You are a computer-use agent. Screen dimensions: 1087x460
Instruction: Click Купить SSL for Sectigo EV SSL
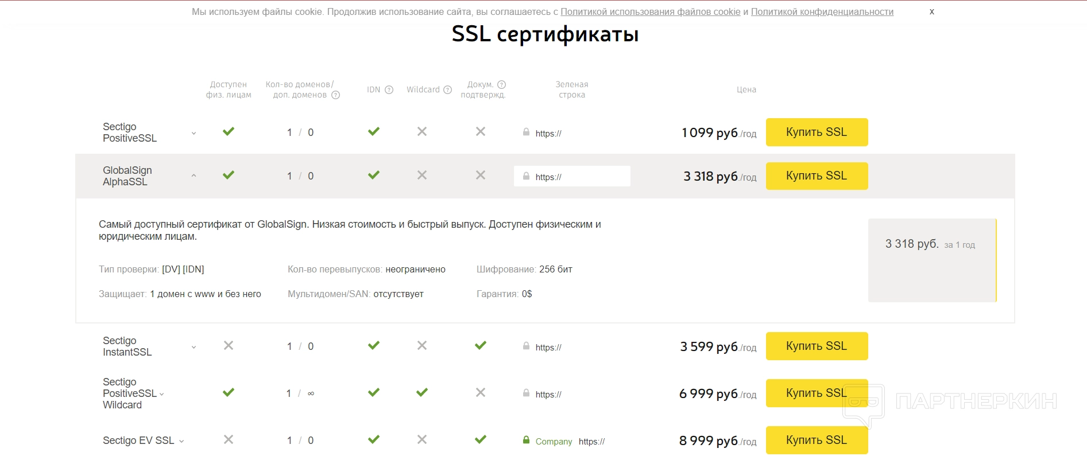point(817,440)
